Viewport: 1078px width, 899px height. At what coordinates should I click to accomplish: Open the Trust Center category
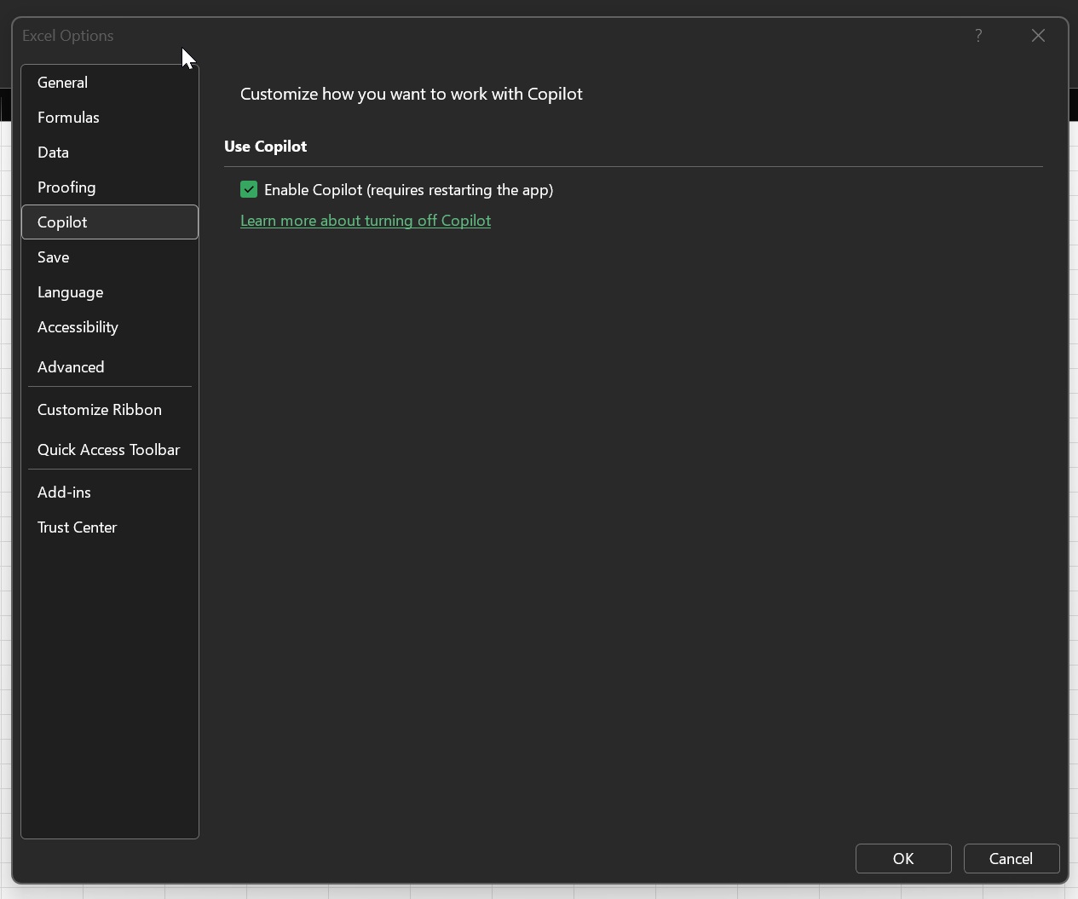pos(110,527)
